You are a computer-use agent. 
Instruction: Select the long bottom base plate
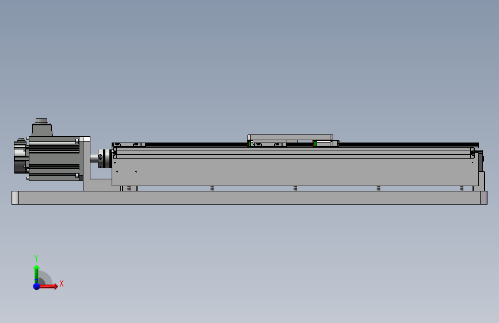coord(250,198)
